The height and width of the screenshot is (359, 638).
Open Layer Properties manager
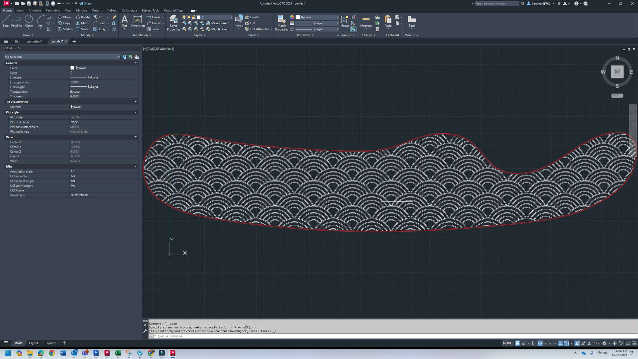(173, 23)
